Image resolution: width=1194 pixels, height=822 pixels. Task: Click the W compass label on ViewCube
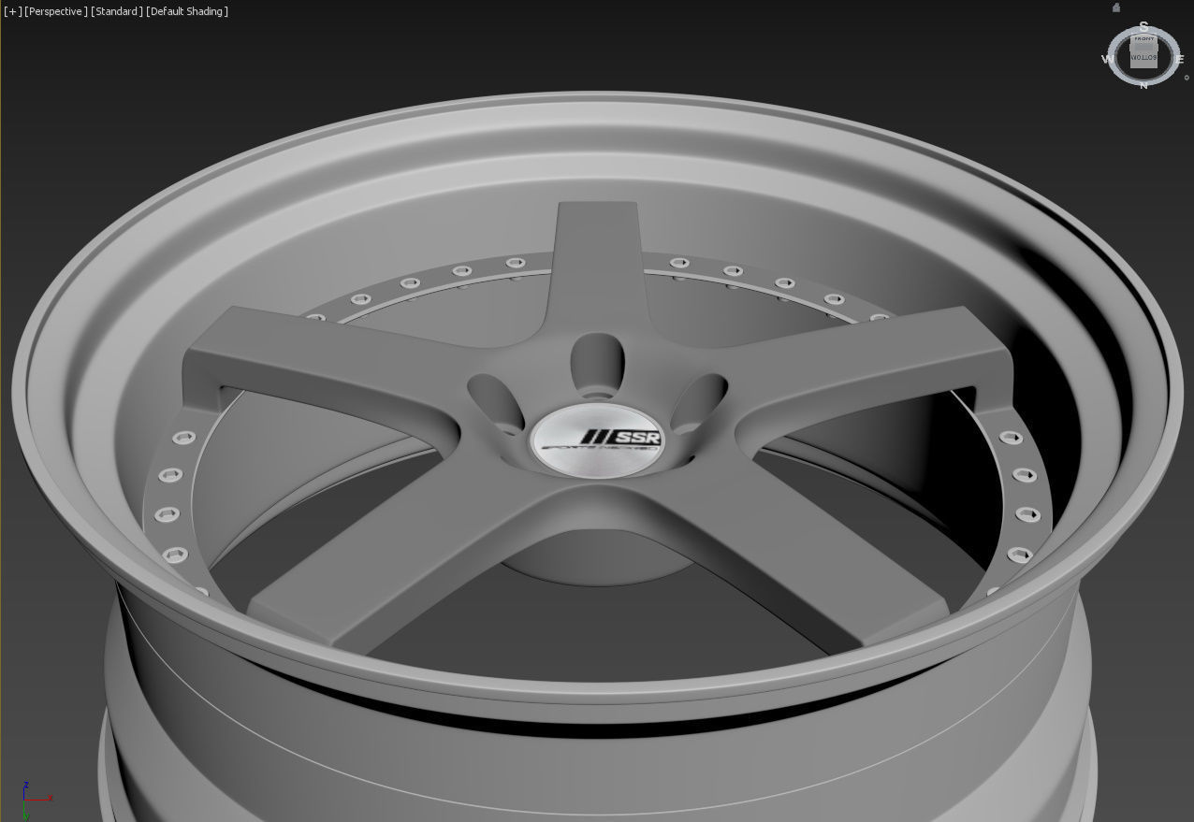coord(1107,59)
